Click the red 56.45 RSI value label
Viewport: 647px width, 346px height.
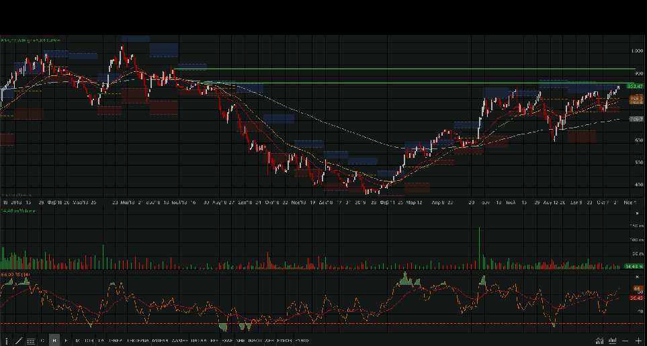[635, 297]
